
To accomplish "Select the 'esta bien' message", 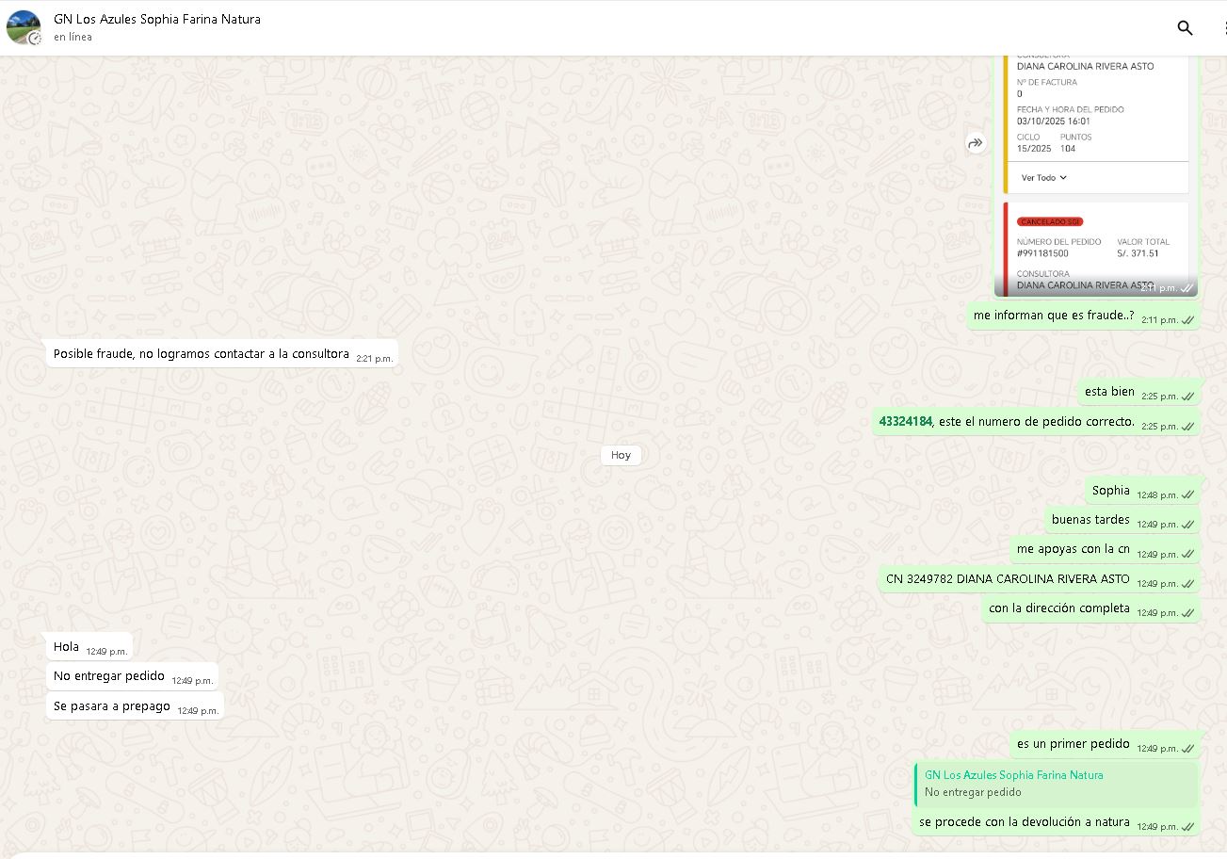I will 1139,392.
